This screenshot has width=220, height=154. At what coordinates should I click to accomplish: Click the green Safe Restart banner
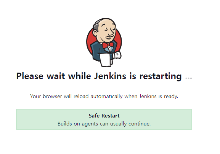point(104,119)
